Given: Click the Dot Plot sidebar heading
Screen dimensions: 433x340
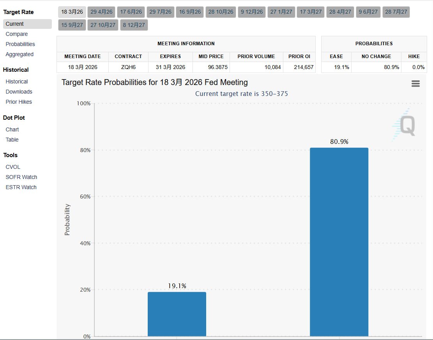Looking at the screenshot, I should coord(14,118).
